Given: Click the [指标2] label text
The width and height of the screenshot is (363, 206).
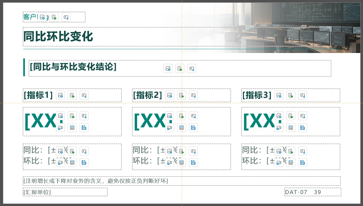Looking at the screenshot, I should point(147,95).
